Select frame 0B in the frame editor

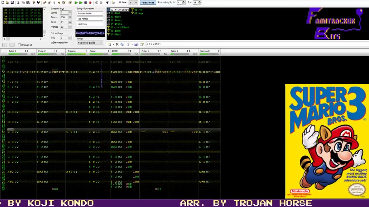tap(5, 20)
